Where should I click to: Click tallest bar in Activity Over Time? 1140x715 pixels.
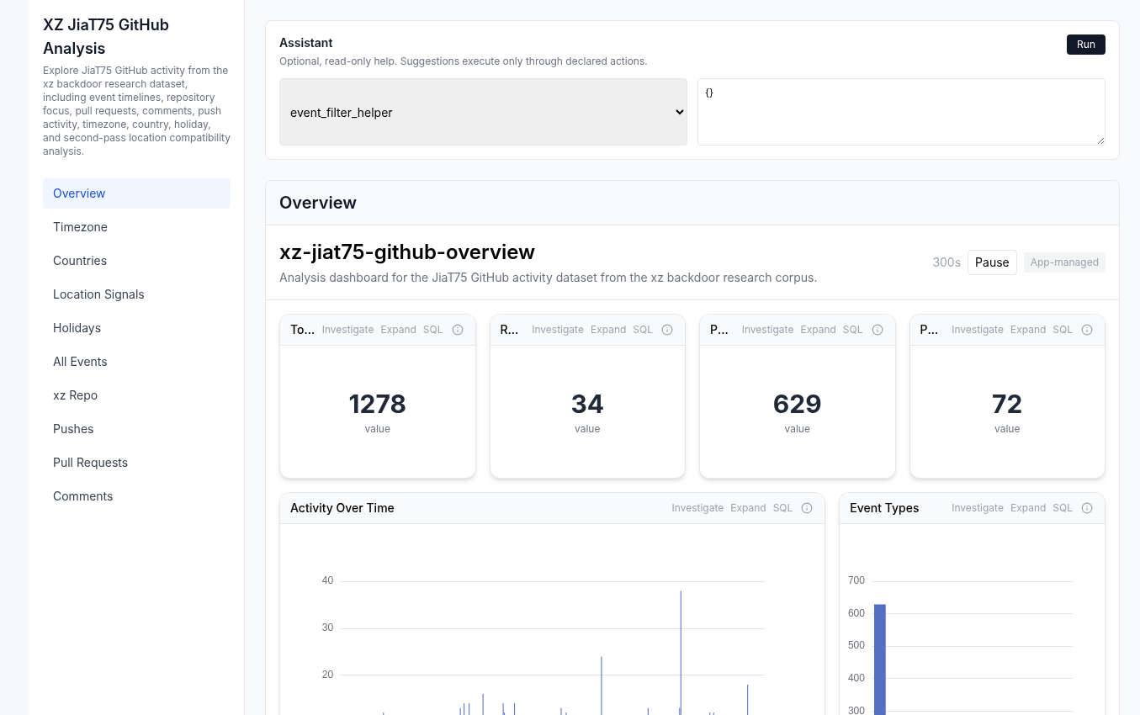point(681,653)
